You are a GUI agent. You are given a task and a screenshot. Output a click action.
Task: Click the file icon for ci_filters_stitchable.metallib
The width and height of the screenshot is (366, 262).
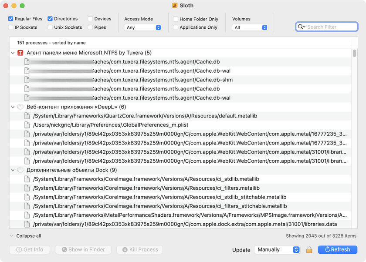[27, 206]
